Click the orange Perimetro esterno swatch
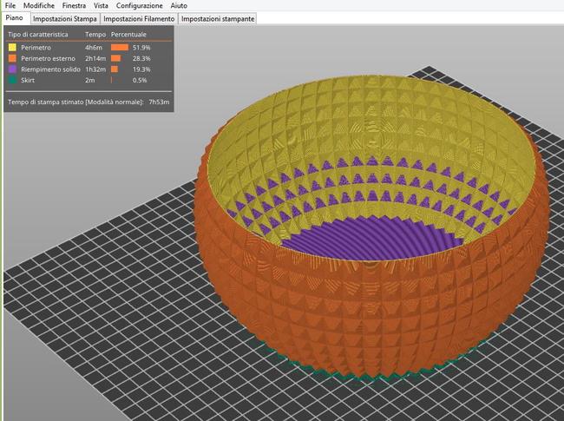Image resolution: width=564 pixels, height=421 pixels. click(x=11, y=58)
